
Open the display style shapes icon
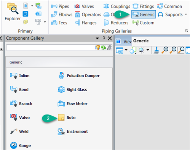pyautogui.click(x=133, y=50)
